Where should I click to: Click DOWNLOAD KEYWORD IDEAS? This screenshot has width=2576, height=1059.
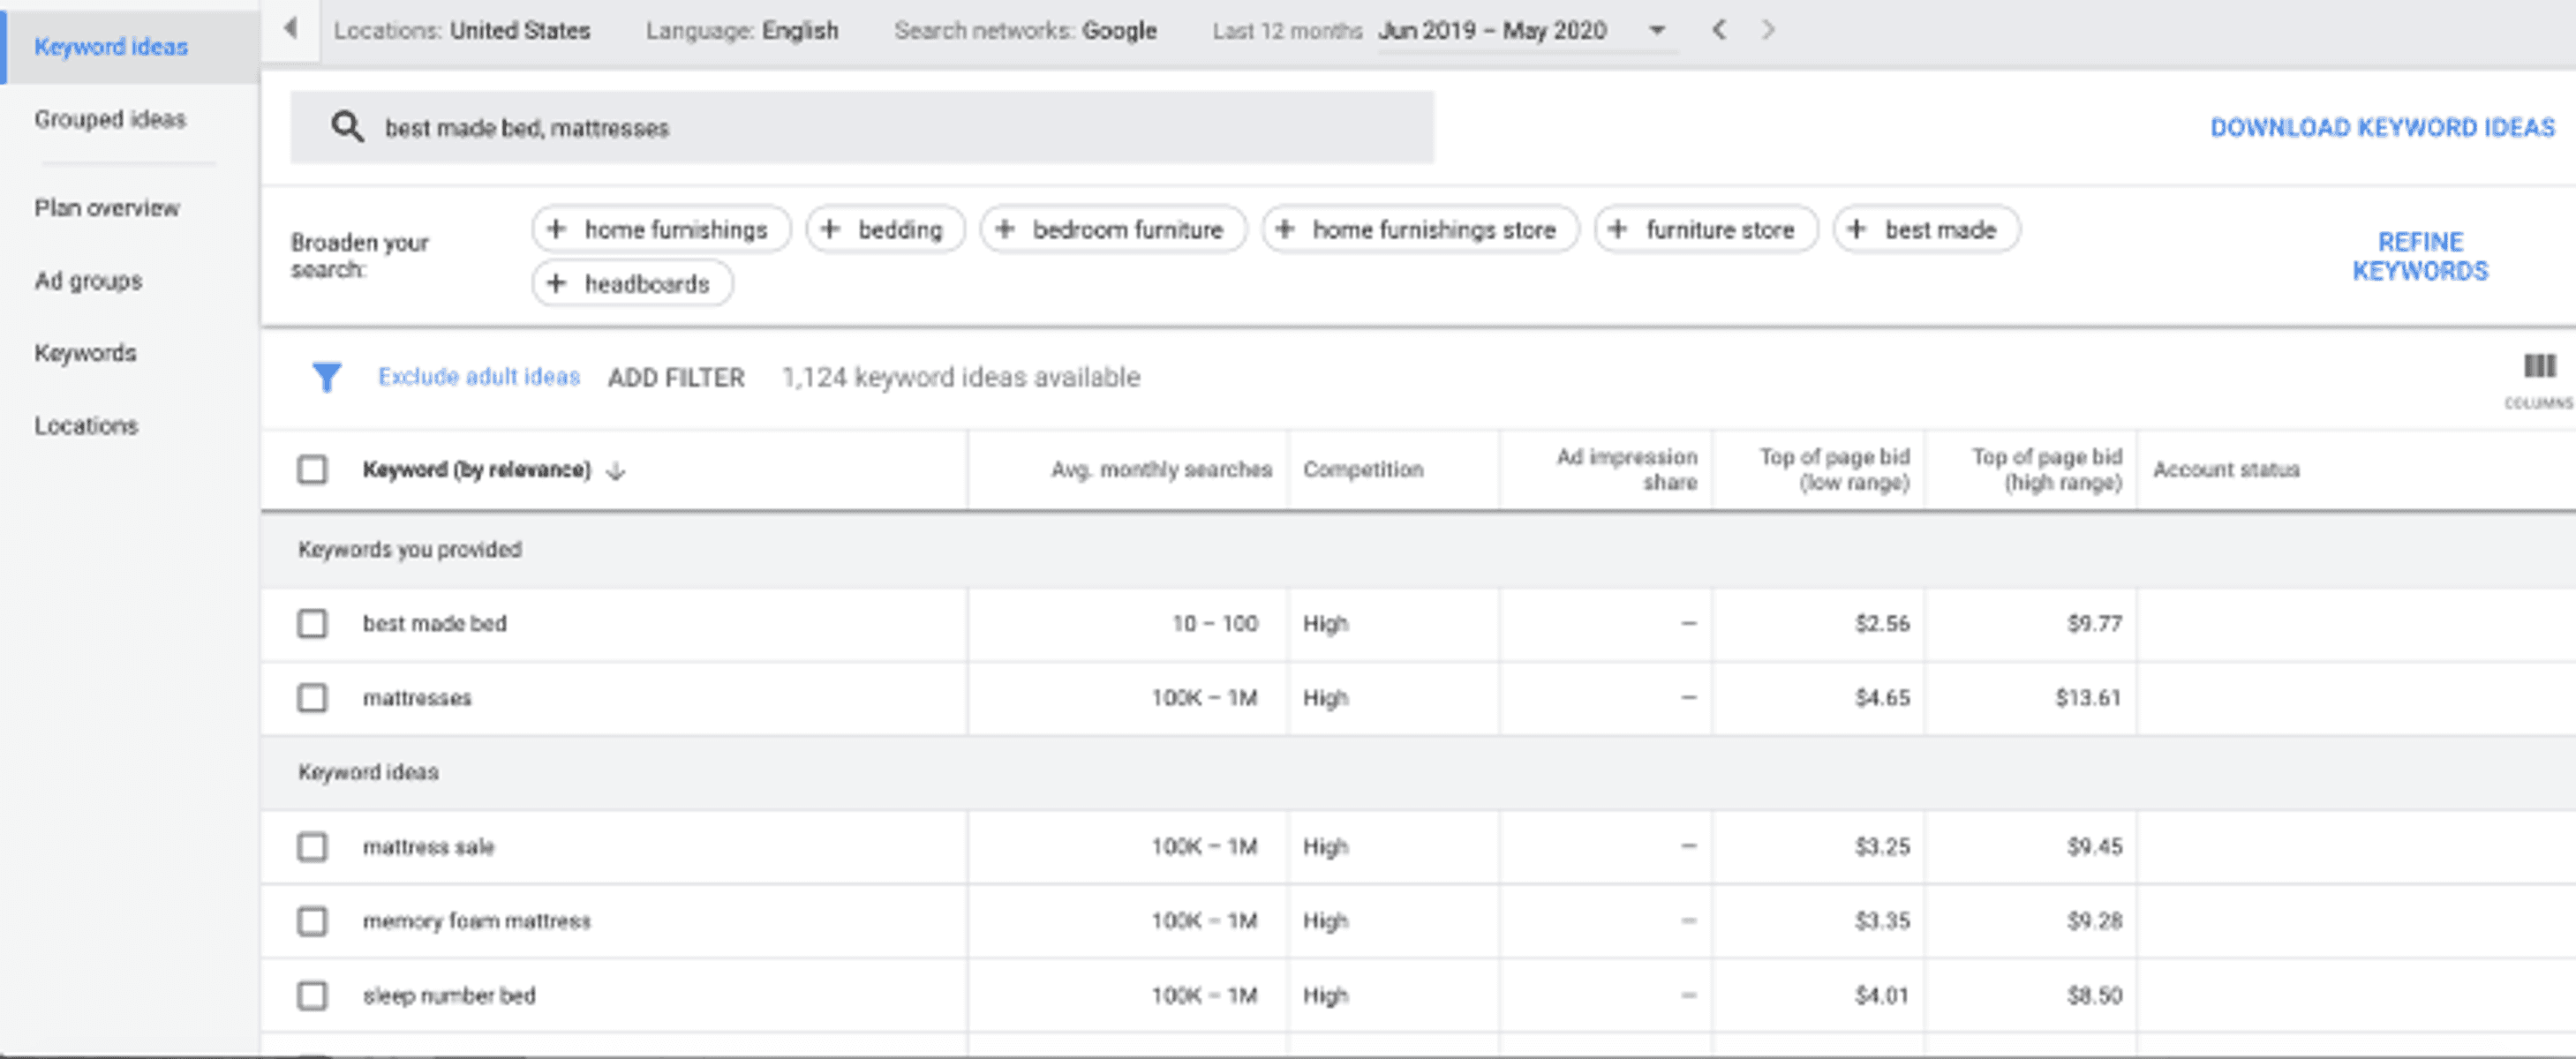click(x=2382, y=127)
